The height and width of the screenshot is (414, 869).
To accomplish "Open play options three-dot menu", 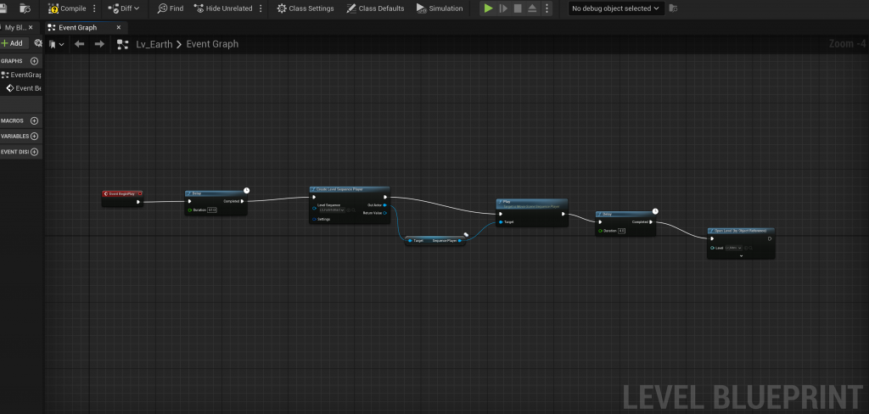I will click(547, 8).
